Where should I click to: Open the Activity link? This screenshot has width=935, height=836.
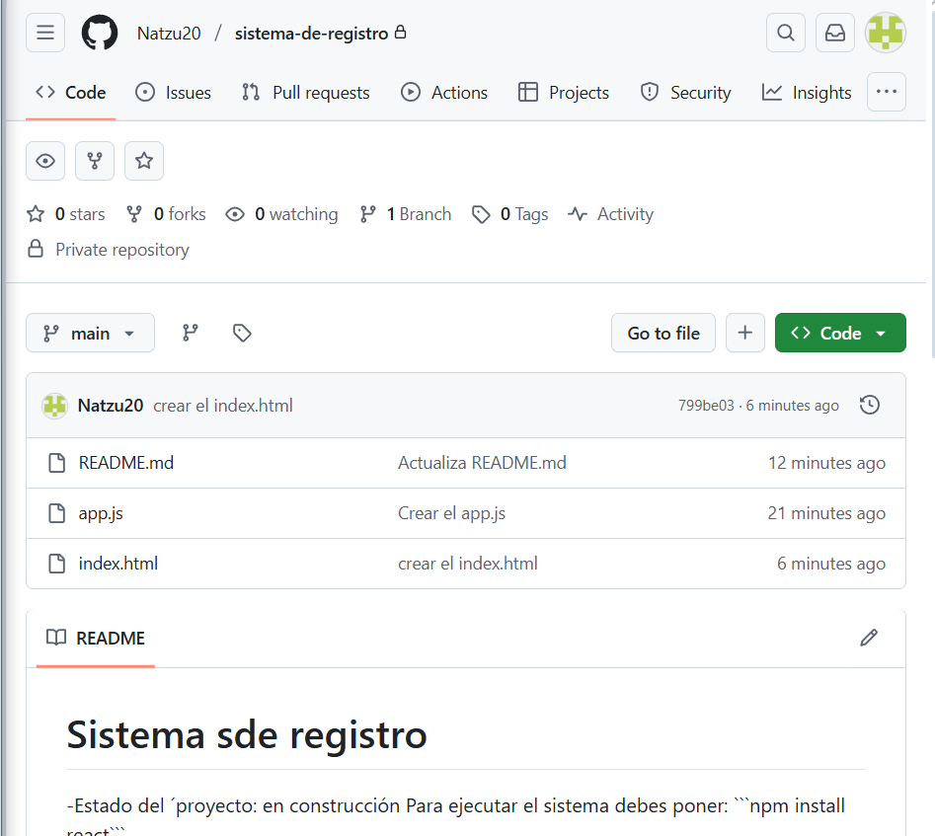coord(610,214)
